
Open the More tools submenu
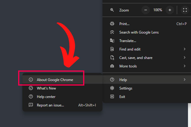(147, 66)
